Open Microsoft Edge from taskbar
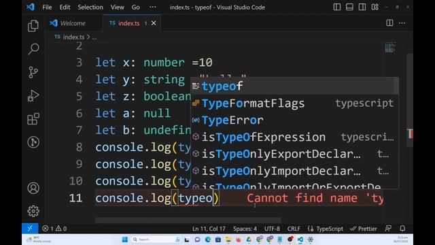This screenshot has height=245, width=435. pyautogui.click(x=208, y=240)
